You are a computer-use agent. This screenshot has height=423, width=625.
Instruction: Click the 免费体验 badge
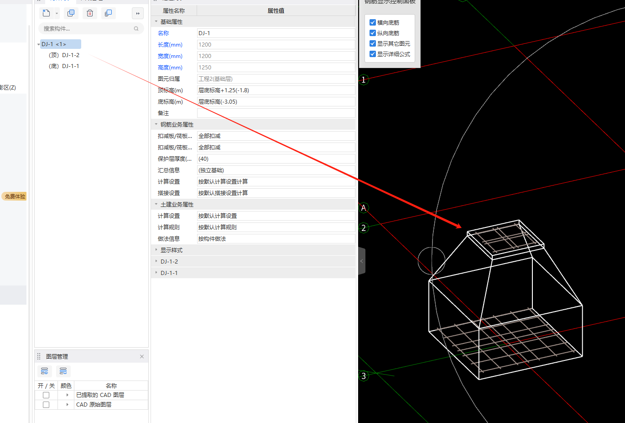click(15, 196)
